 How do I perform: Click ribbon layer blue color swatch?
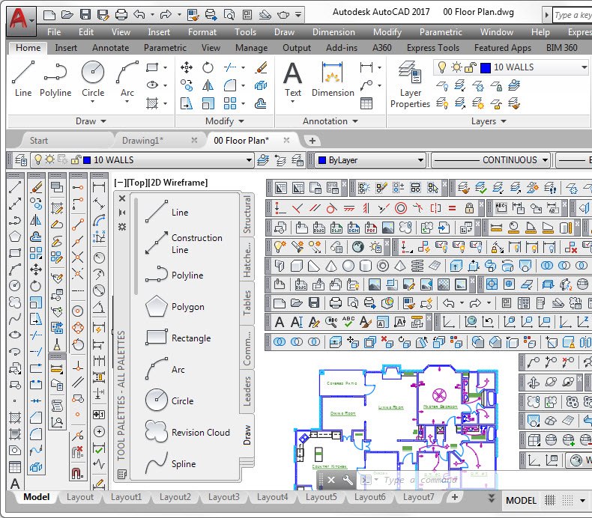click(x=486, y=67)
